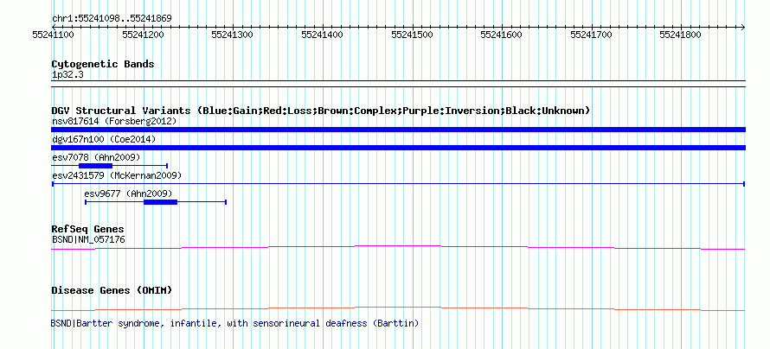Select the dgv167n100 (Coe2014) variant bar
Screen dimensions: 770x349
pos(398,148)
